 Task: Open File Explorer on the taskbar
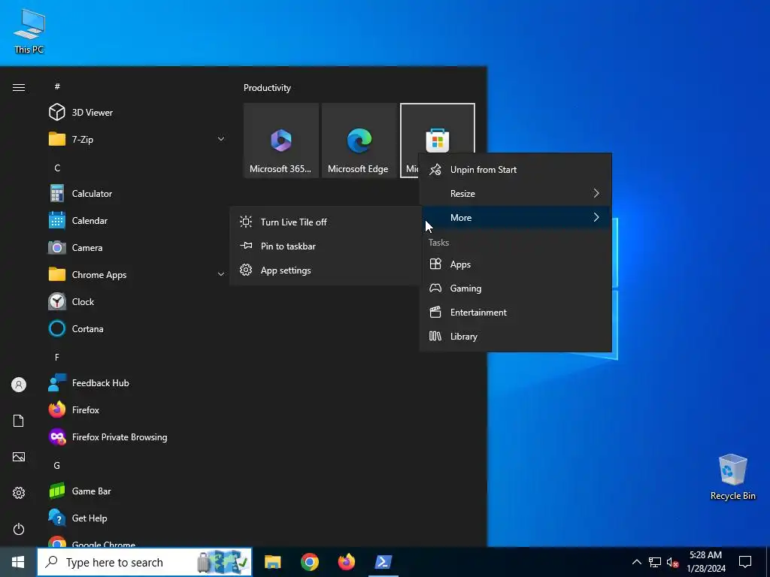click(272, 562)
